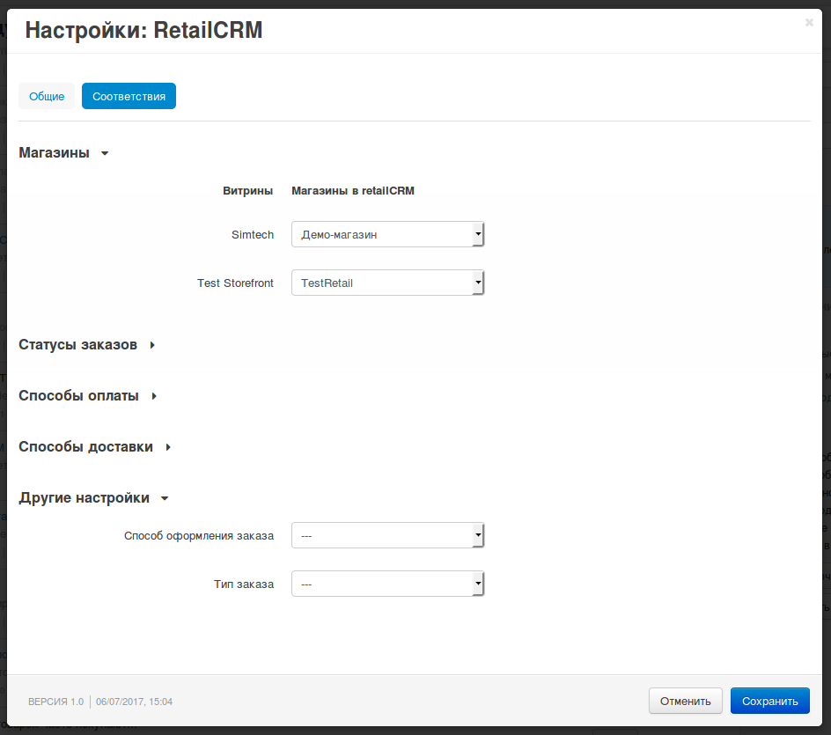Expand the Способы оплаты heading

click(x=78, y=396)
